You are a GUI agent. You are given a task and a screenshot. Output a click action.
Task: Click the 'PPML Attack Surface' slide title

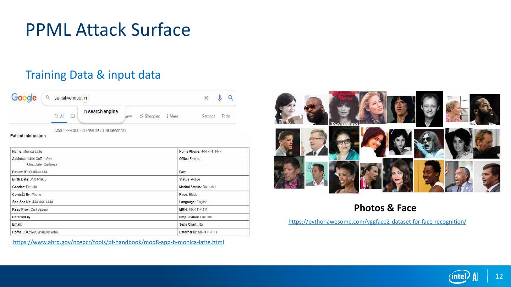click(x=108, y=30)
